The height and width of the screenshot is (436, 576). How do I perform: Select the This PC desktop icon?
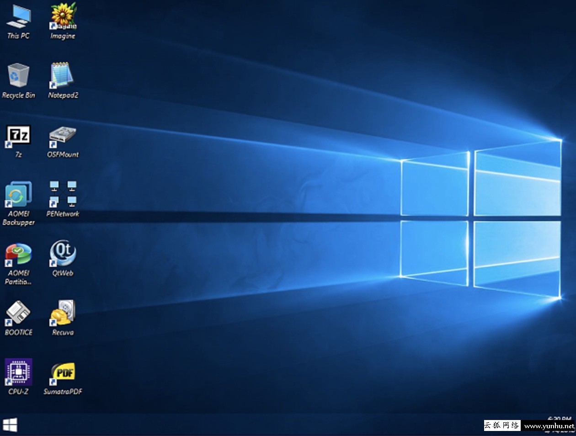(18, 21)
